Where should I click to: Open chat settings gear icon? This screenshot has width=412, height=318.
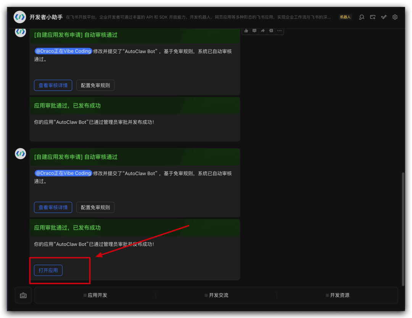[395, 17]
